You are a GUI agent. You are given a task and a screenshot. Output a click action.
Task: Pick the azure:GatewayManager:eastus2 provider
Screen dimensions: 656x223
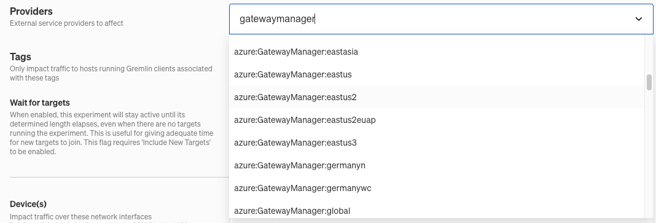pyautogui.click(x=436, y=97)
